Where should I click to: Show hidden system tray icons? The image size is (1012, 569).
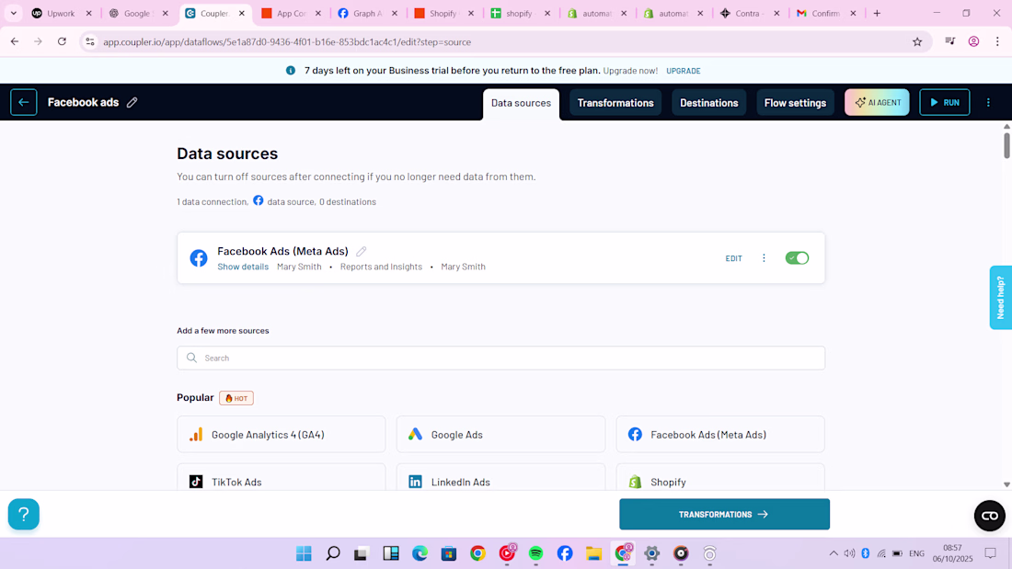pos(834,553)
